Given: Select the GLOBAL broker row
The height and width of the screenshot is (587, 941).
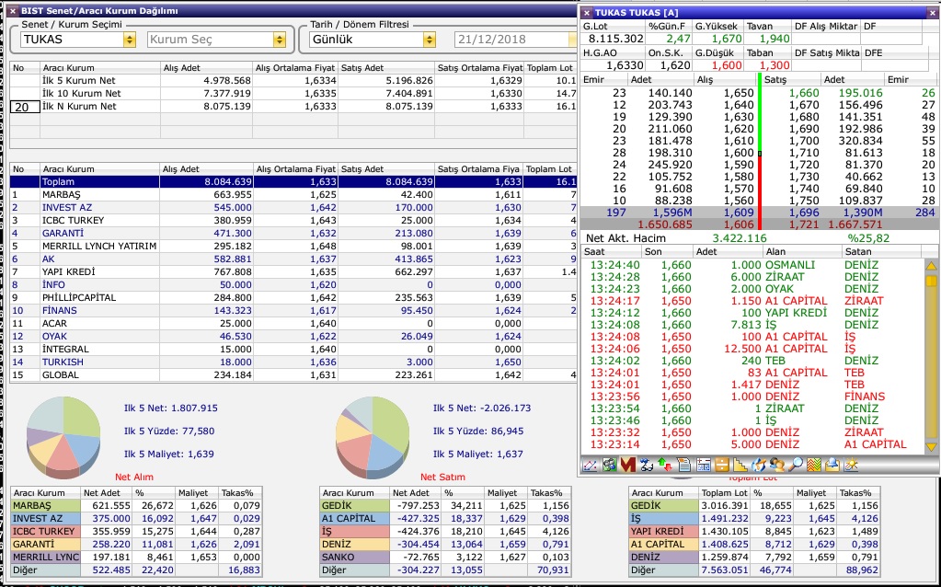Looking at the screenshot, I should [293, 375].
